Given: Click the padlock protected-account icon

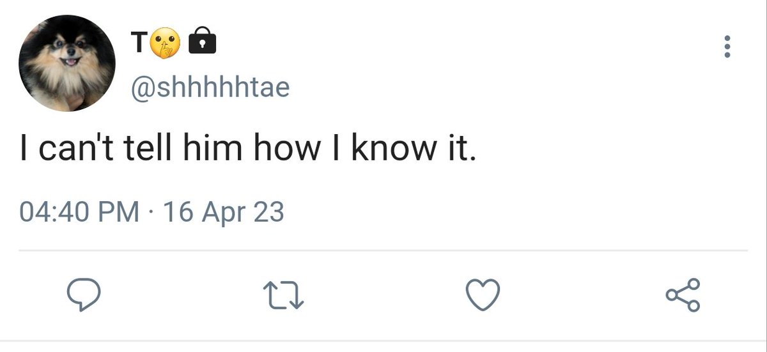Looking at the screenshot, I should click(x=204, y=43).
